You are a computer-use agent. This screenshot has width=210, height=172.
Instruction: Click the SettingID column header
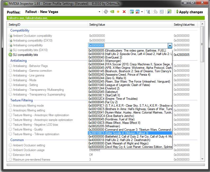point(47,25)
